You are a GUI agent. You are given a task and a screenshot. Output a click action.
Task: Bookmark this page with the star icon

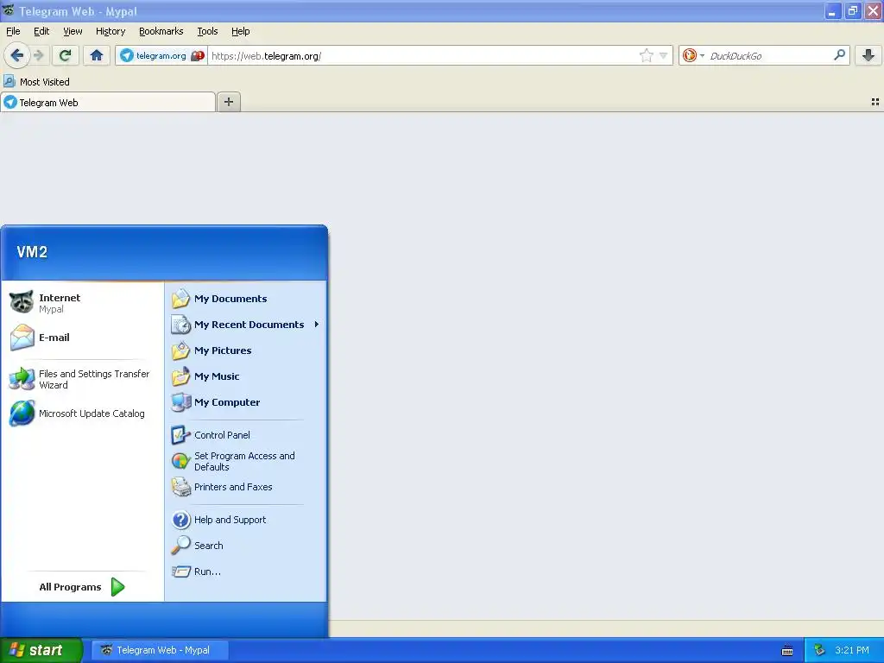tap(646, 55)
